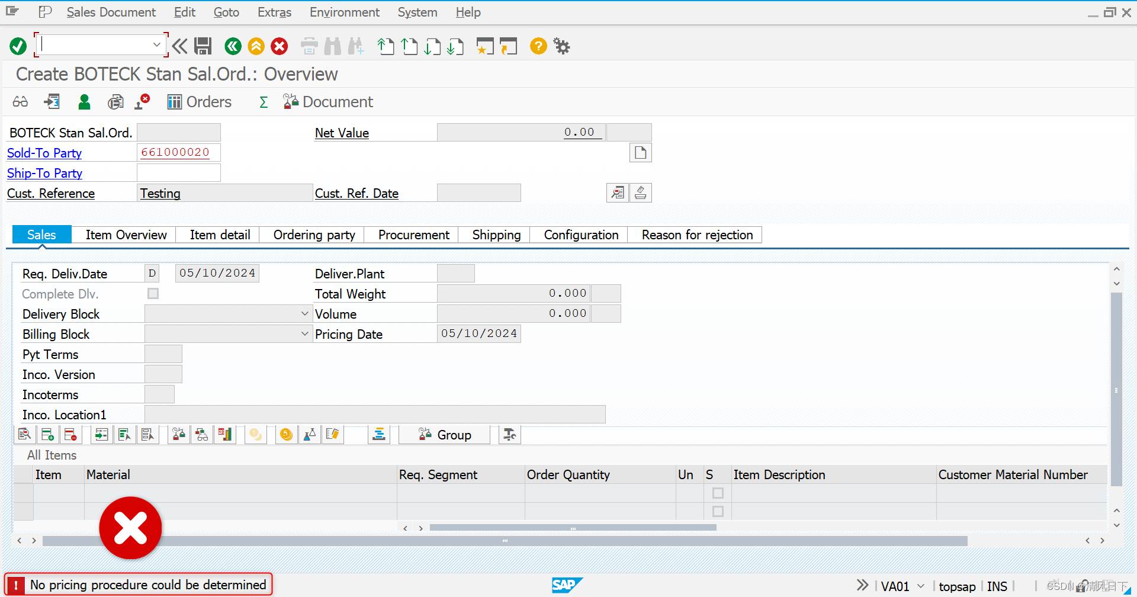
Task: Switch to the Shipping tab
Action: click(496, 235)
